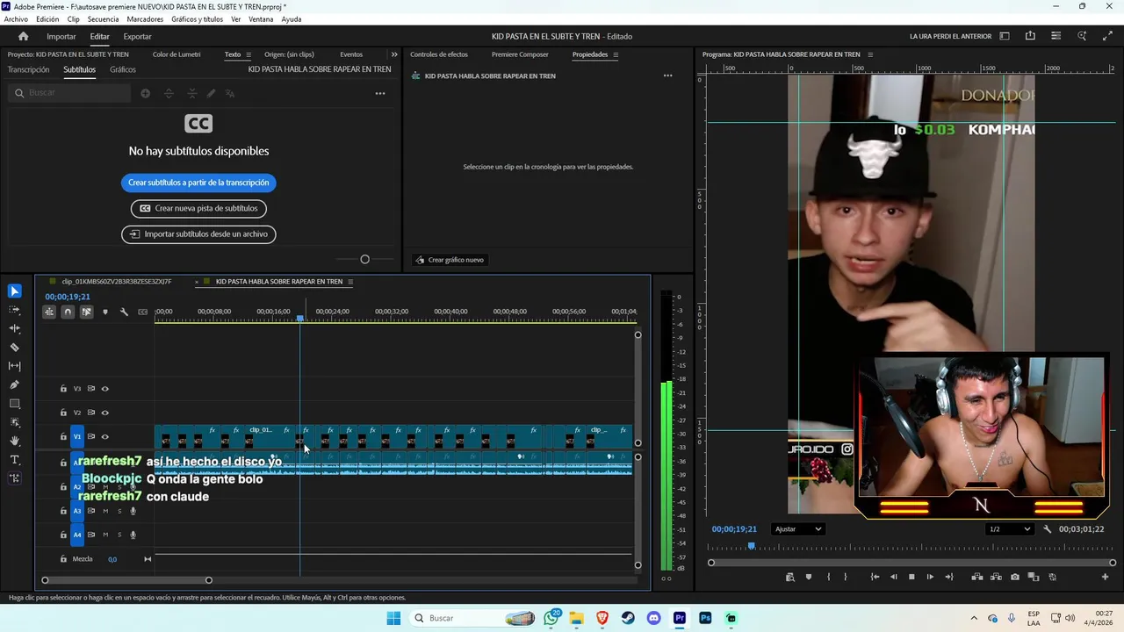The width and height of the screenshot is (1124, 632).
Task: Switch to the Gráficos tab
Action: (123, 69)
